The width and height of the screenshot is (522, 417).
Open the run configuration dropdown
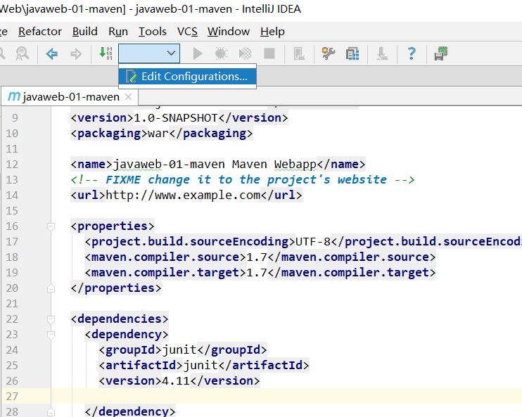149,53
